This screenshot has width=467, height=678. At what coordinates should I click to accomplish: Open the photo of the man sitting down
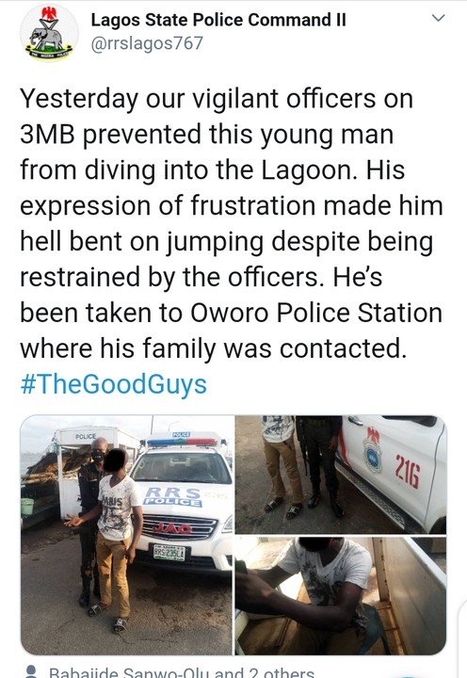[x=341, y=596]
